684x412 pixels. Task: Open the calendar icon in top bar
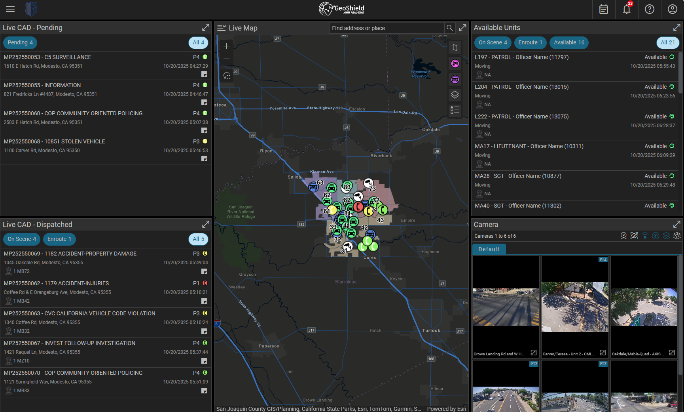pyautogui.click(x=604, y=9)
